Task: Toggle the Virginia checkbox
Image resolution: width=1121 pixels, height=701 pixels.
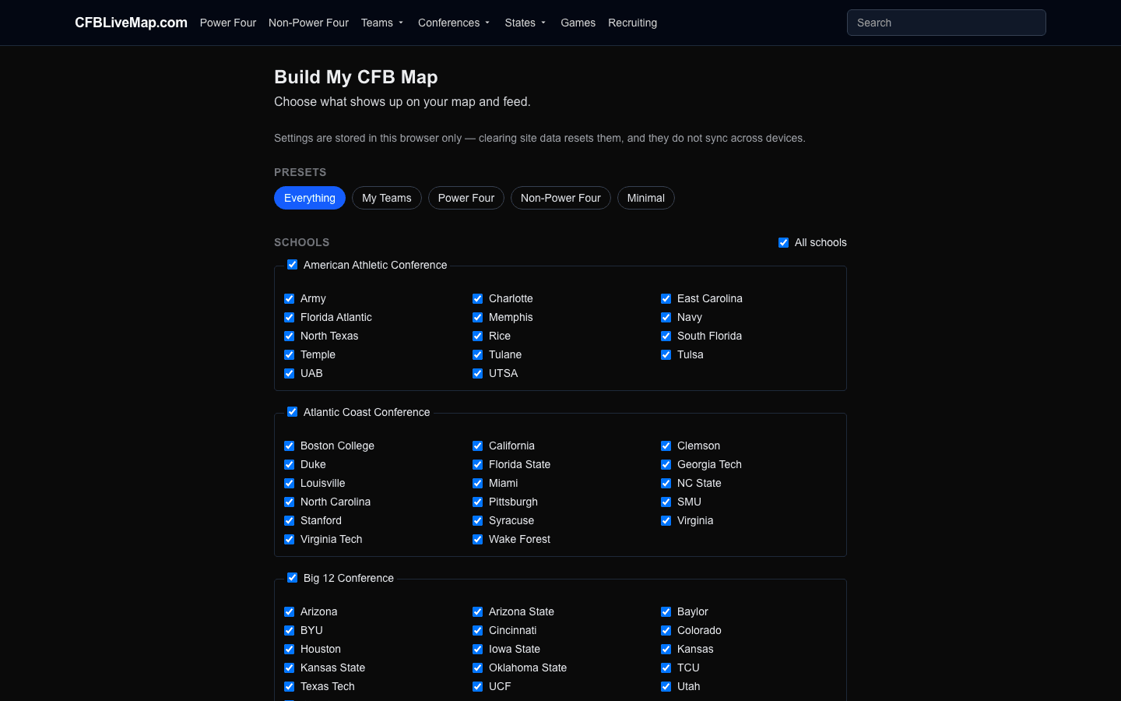Action: [x=666, y=520]
